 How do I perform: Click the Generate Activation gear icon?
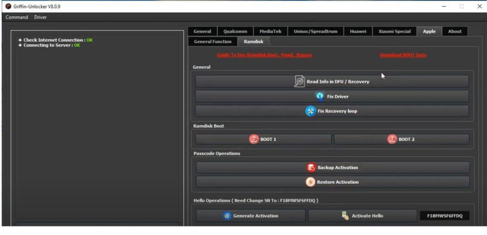point(227,216)
